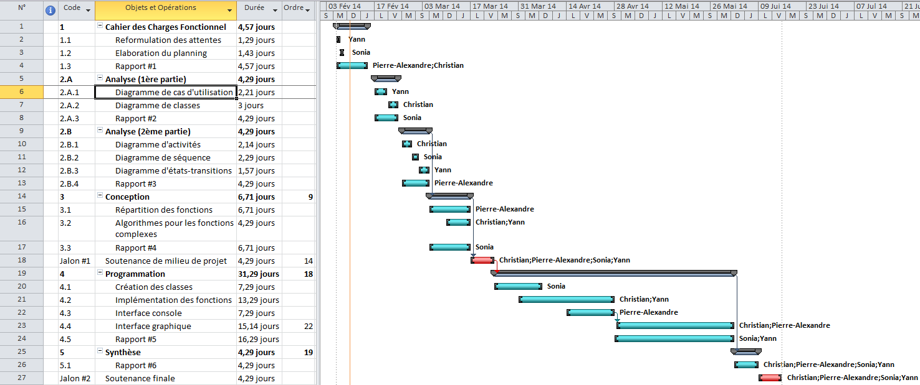The image size is (920, 385).
Task: Open the Durée column filter dropdown
Action: (x=274, y=11)
